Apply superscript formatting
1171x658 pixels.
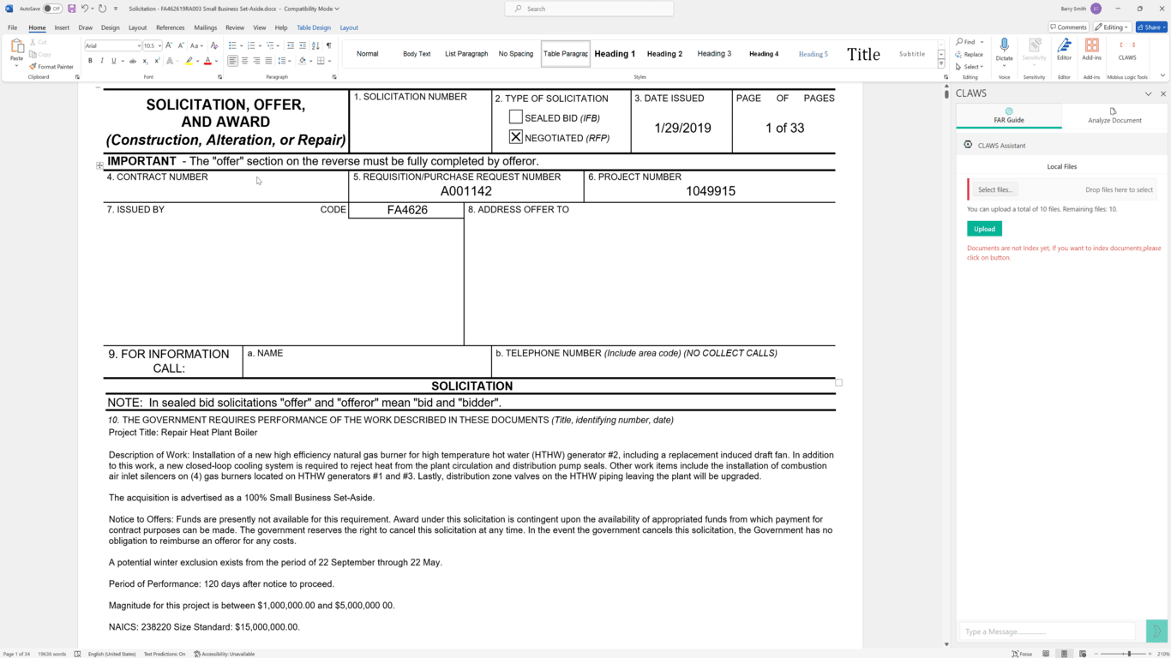tap(157, 61)
